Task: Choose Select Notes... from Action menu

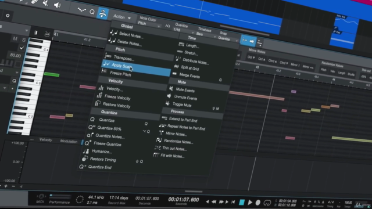Action: (131, 35)
